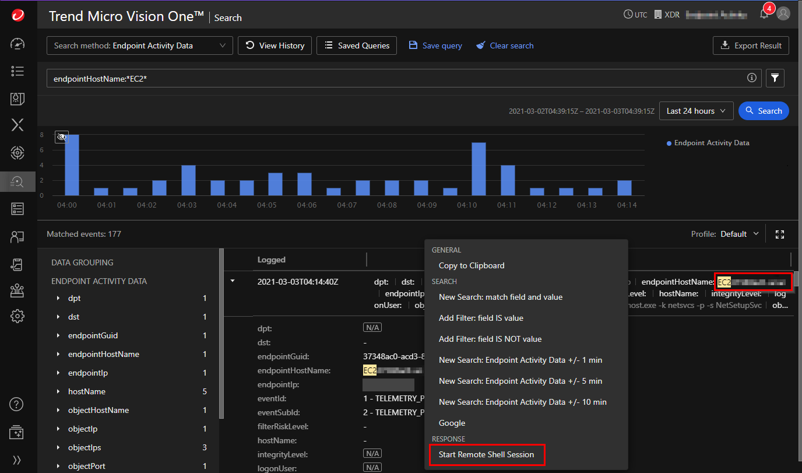Viewport: 802px width, 473px height.
Task: Expand the hostName data grouping
Action: (x=58, y=392)
